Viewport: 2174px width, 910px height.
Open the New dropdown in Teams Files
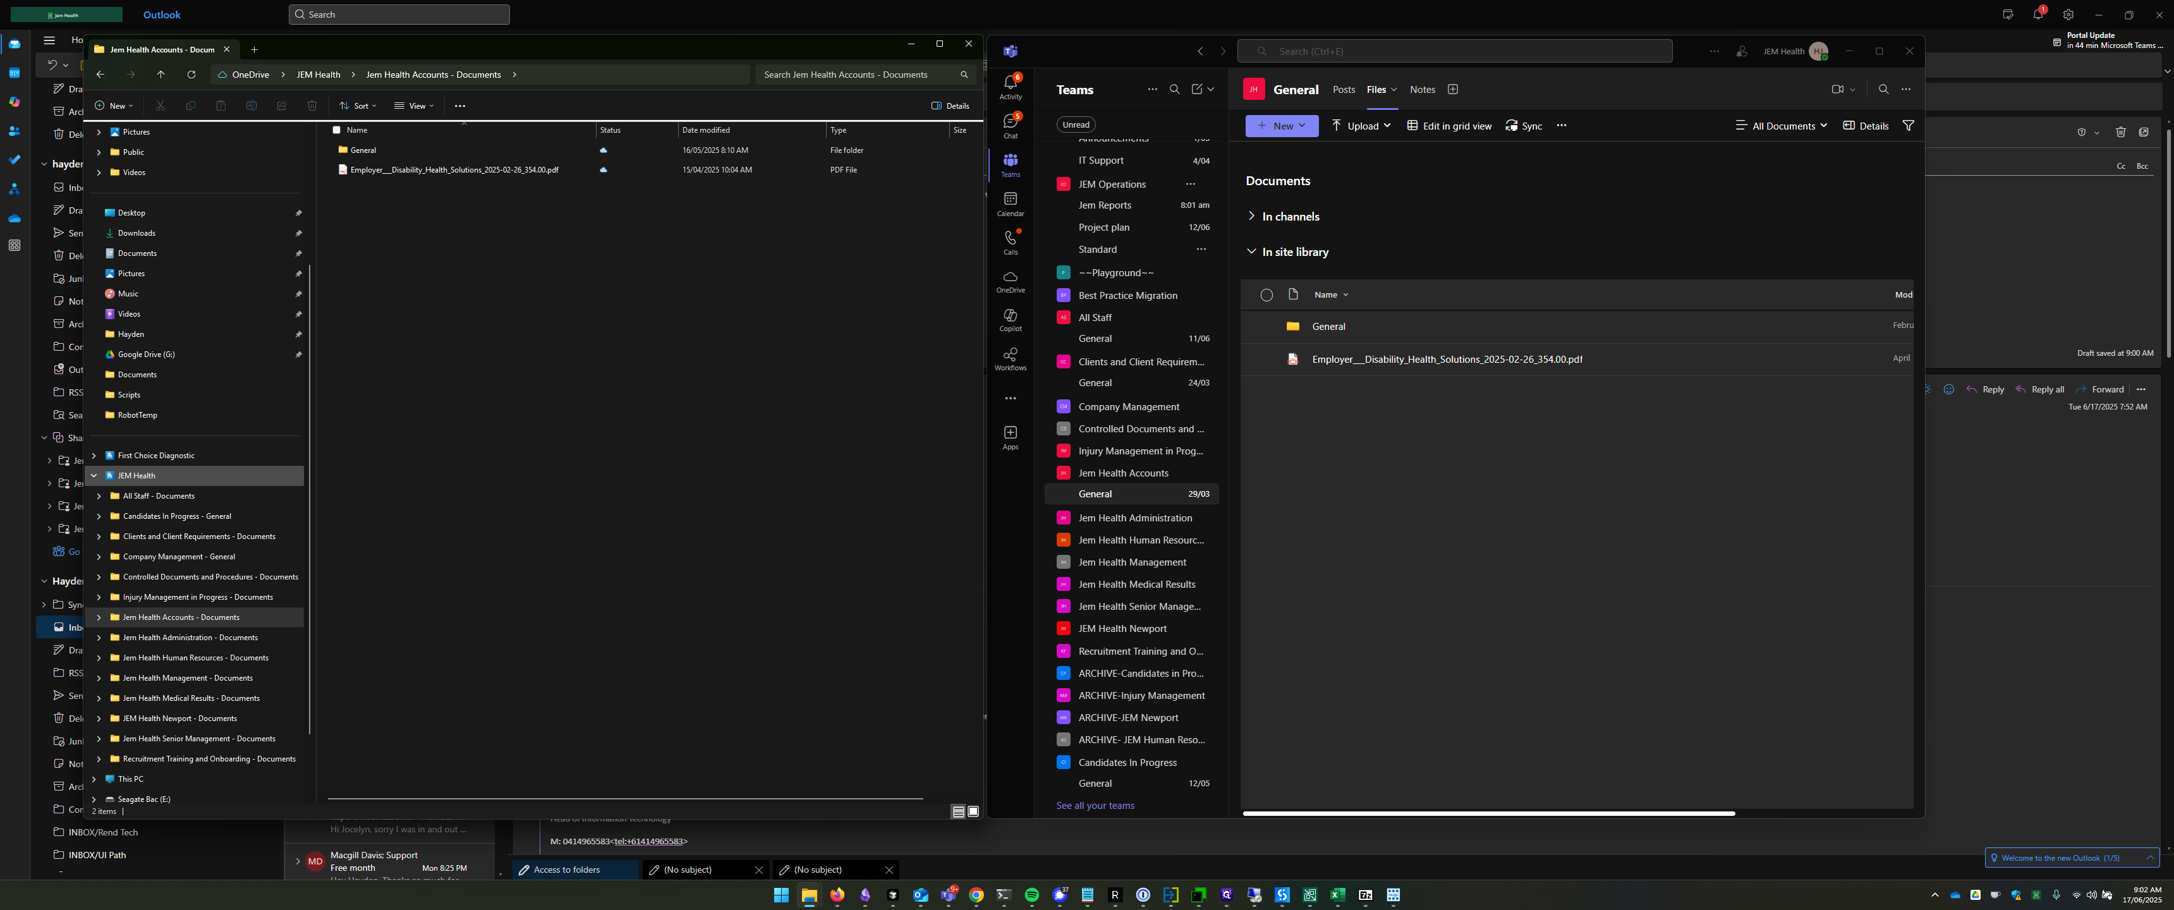pos(1281,126)
